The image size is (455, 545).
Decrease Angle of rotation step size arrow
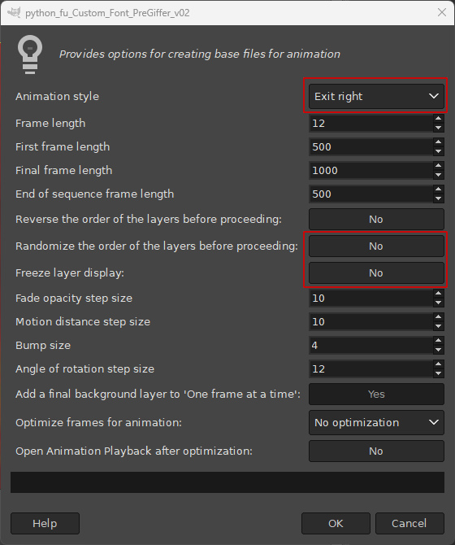tap(438, 373)
